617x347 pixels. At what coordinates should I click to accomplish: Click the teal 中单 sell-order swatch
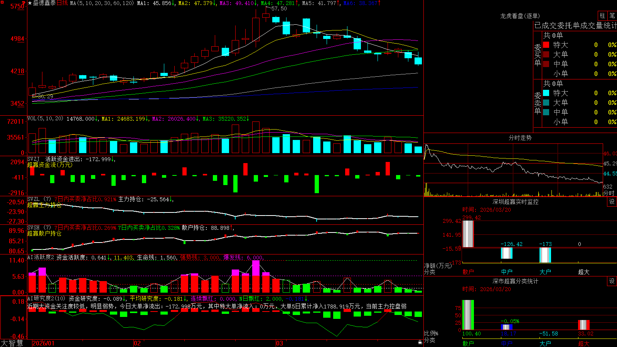(x=546, y=112)
